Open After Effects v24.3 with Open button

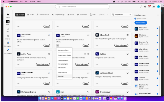pos(47,45)
